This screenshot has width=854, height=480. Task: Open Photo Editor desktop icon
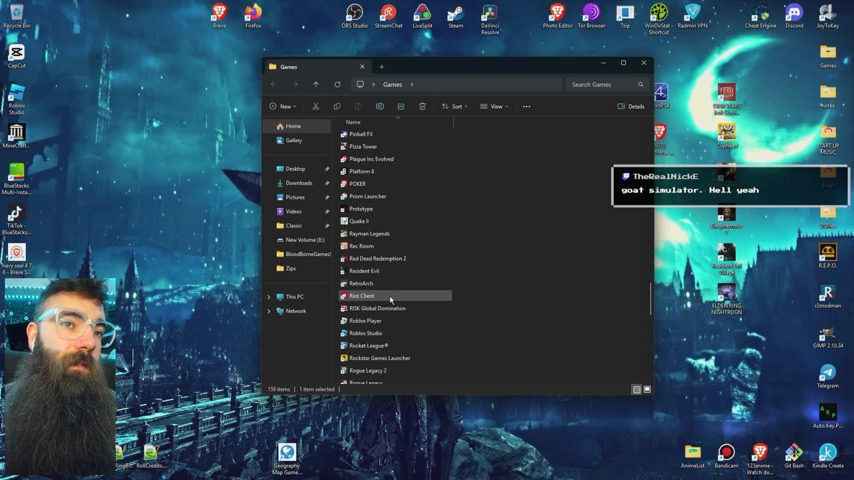558,16
